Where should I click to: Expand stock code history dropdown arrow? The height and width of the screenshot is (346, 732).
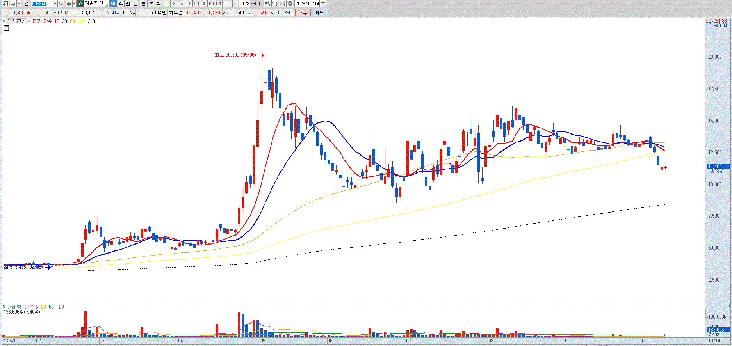pos(55,4)
